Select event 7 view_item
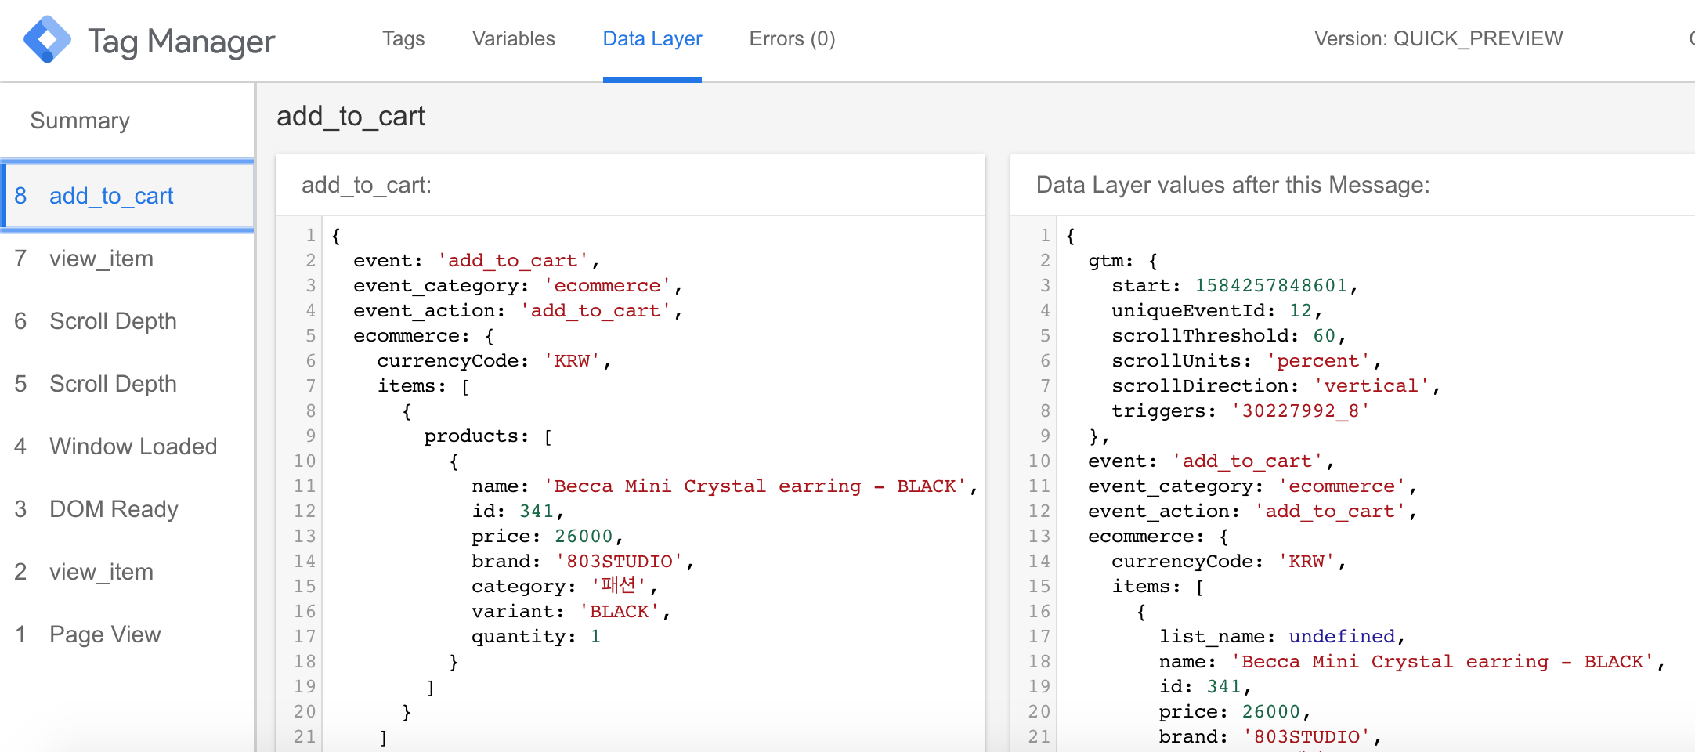This screenshot has width=1695, height=752. pos(127,258)
